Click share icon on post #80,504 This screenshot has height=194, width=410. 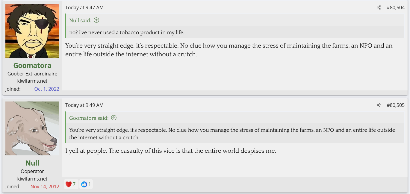379,7
